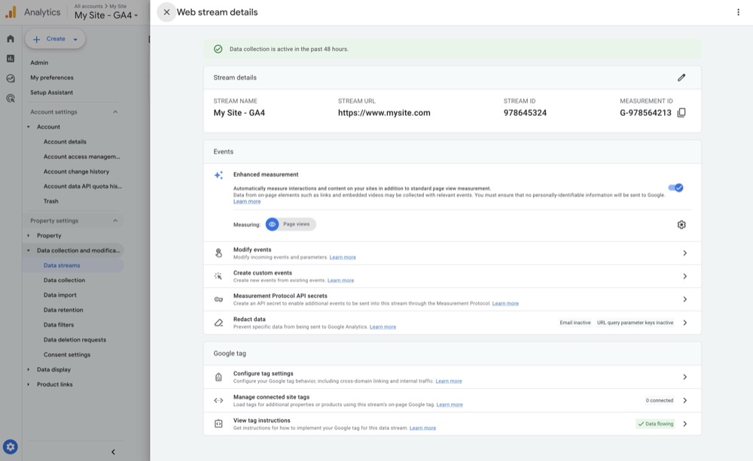The width and height of the screenshot is (753, 461).
Task: Copy the Measurement ID
Action: (681, 113)
